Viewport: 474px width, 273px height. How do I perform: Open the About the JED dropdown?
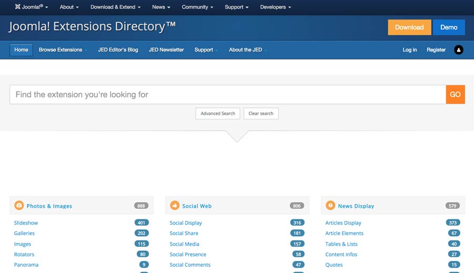click(x=248, y=50)
